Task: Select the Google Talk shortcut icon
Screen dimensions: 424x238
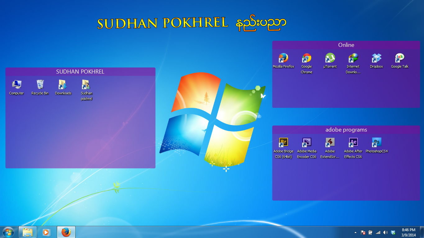Action: pyautogui.click(x=400, y=61)
